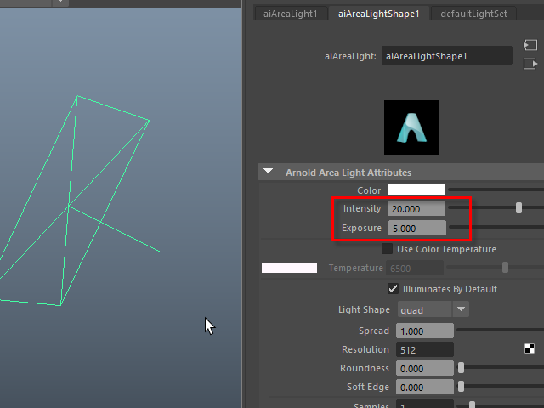The image size is (544, 408).
Task: Select the aiAreaLightShape1 tab
Action: tap(378, 14)
